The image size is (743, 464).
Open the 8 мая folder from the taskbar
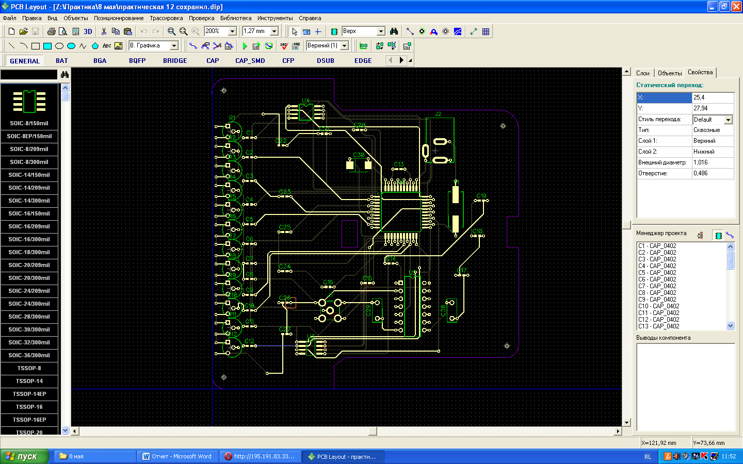coord(94,456)
